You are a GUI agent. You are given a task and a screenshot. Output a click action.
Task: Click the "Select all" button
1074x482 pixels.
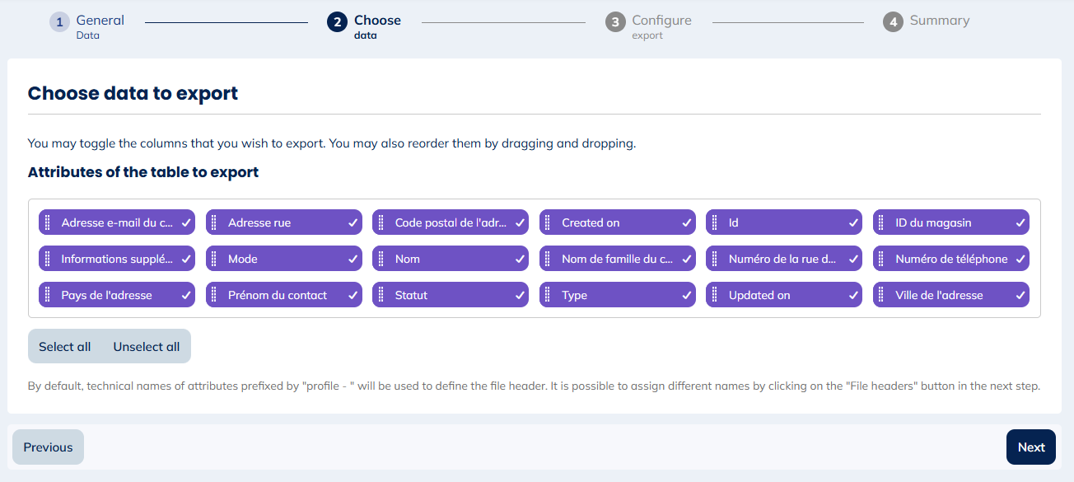[x=64, y=346]
